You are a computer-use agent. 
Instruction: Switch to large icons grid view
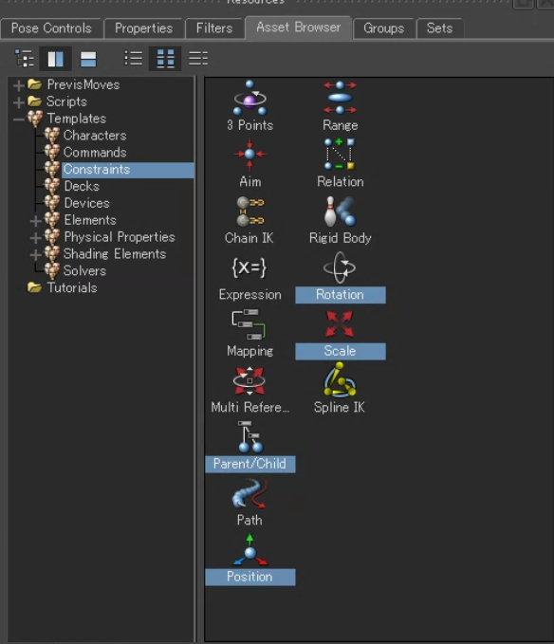pyautogui.click(x=165, y=59)
